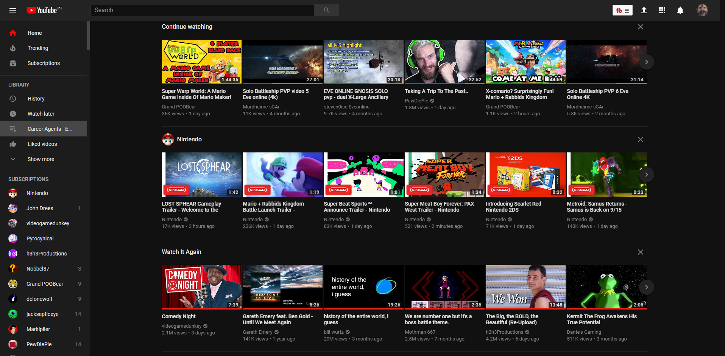Image resolution: width=725 pixels, height=356 pixels.
Task: Click the upload video icon
Action: pos(644,10)
